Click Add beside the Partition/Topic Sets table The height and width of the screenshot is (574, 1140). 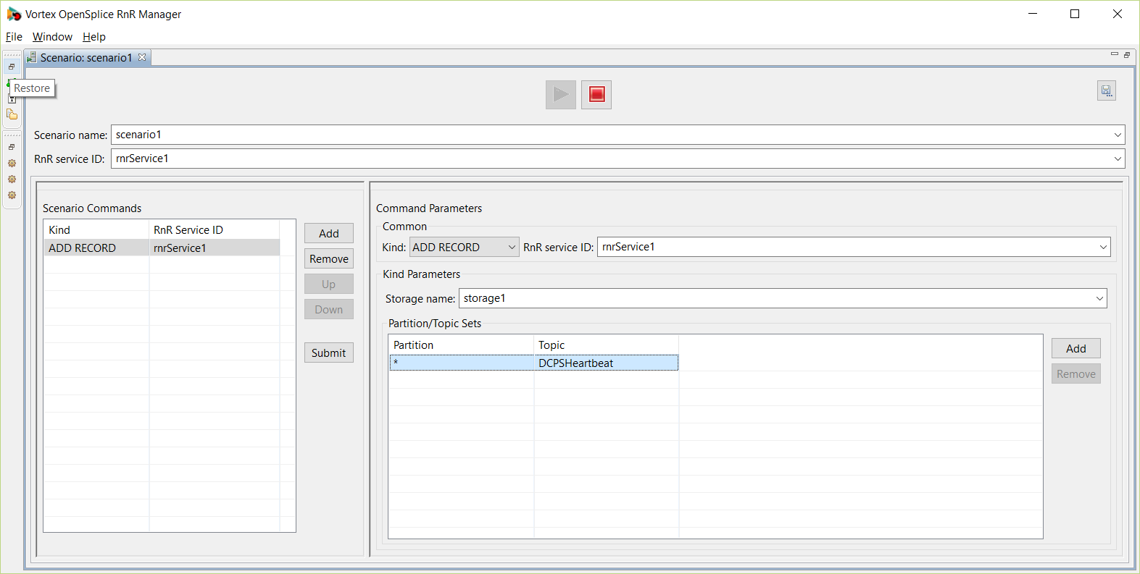pos(1076,348)
